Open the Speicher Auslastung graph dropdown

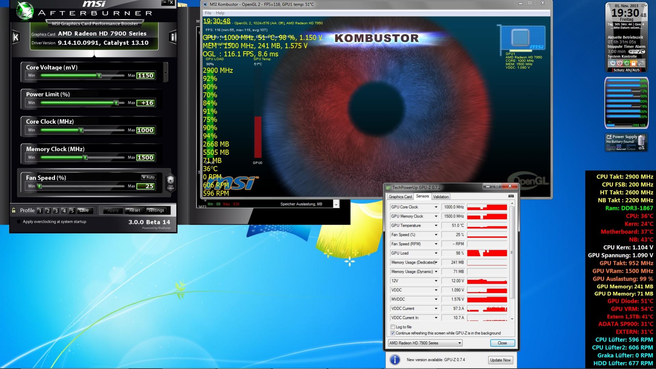point(336,204)
